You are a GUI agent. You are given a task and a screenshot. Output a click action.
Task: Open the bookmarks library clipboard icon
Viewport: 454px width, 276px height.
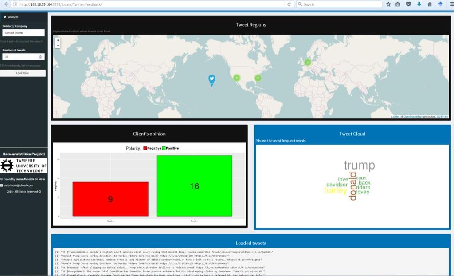click(x=398, y=4)
